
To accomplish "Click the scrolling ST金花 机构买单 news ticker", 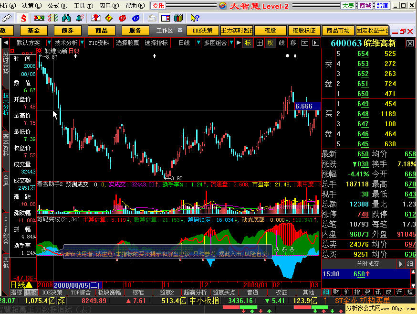I will tap(362, 301).
